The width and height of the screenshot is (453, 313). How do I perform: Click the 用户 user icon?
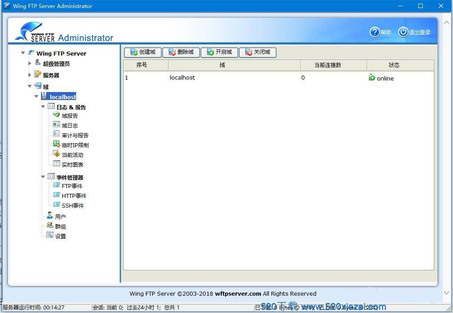click(50, 216)
